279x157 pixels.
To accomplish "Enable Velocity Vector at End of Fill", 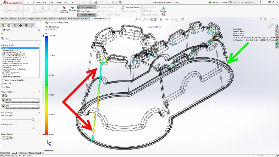I will (2, 80).
